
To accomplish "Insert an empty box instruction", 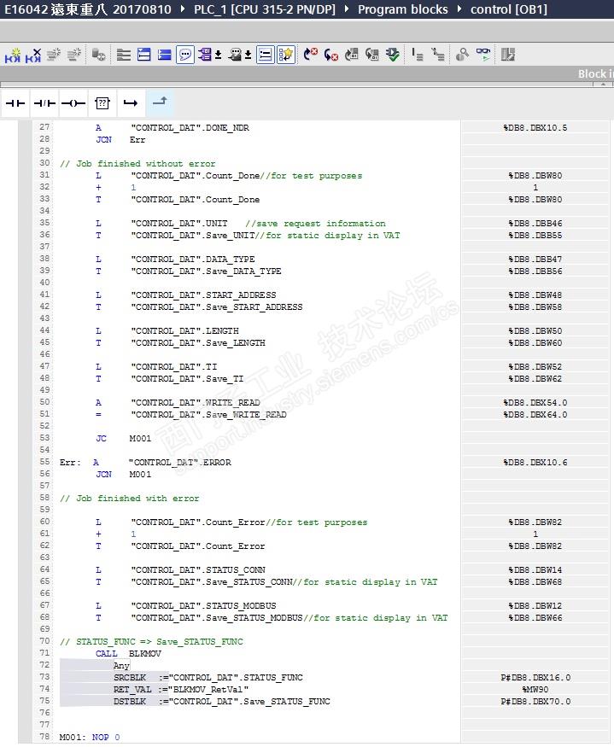I will coord(102,103).
